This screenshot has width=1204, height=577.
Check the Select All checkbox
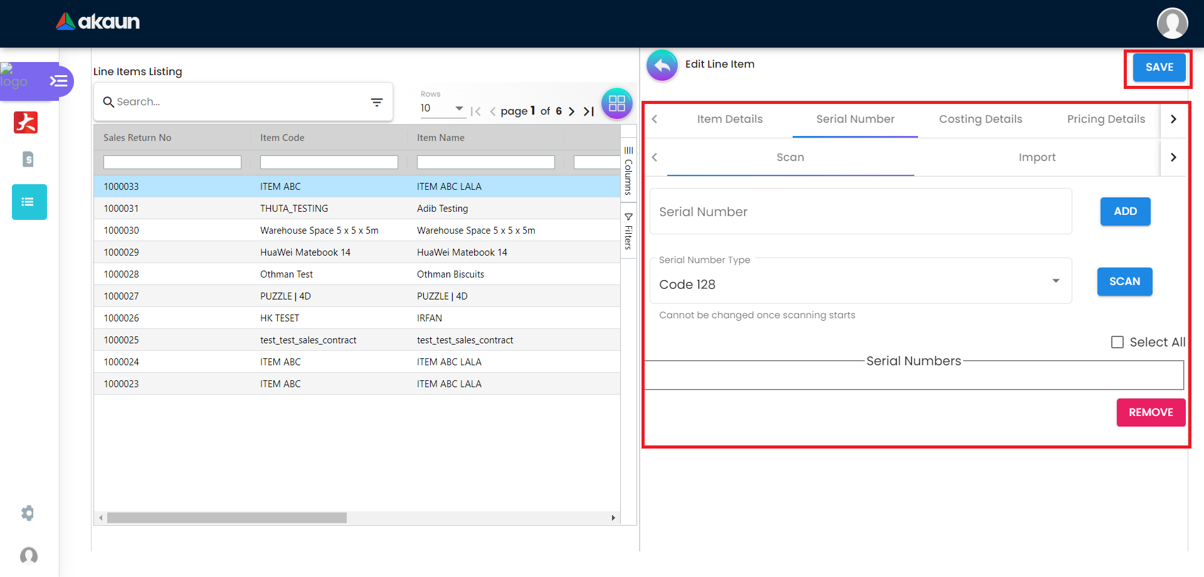pyautogui.click(x=1117, y=342)
